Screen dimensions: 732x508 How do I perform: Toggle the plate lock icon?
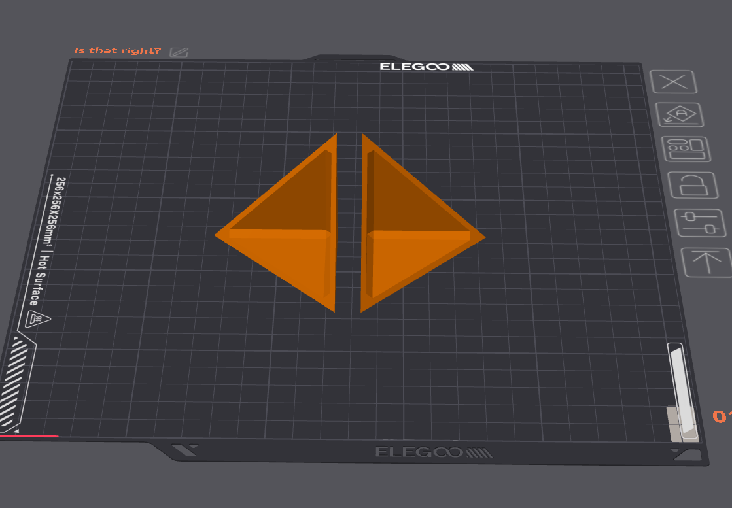pos(693,185)
